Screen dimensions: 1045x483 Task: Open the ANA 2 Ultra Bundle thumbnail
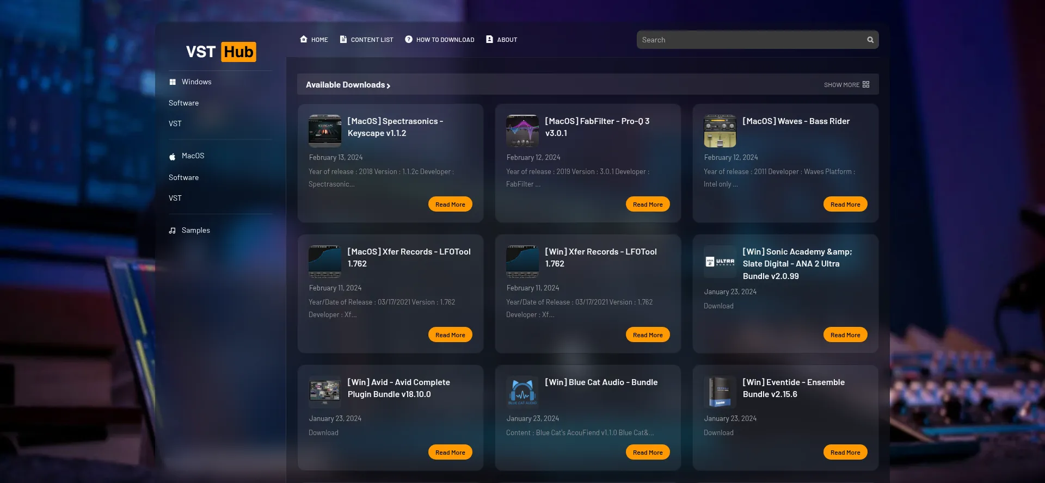(720, 261)
